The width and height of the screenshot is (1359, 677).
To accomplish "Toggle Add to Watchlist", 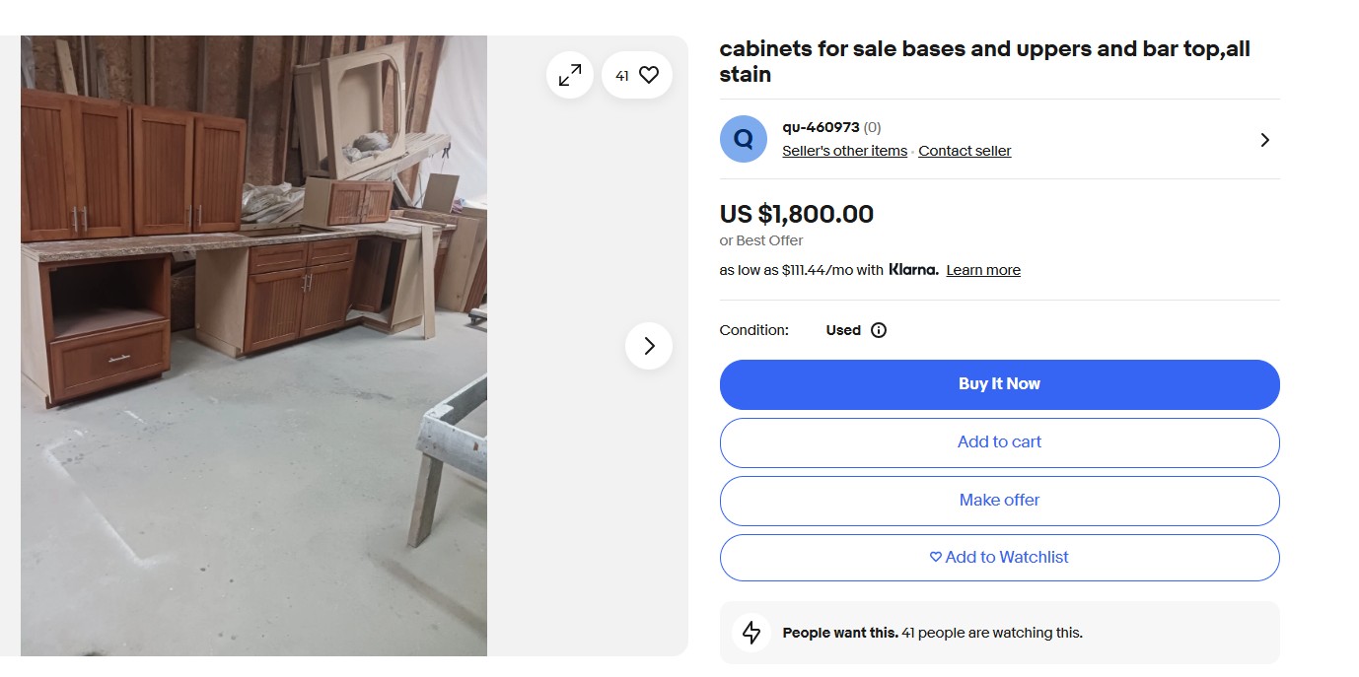I will click(x=999, y=558).
